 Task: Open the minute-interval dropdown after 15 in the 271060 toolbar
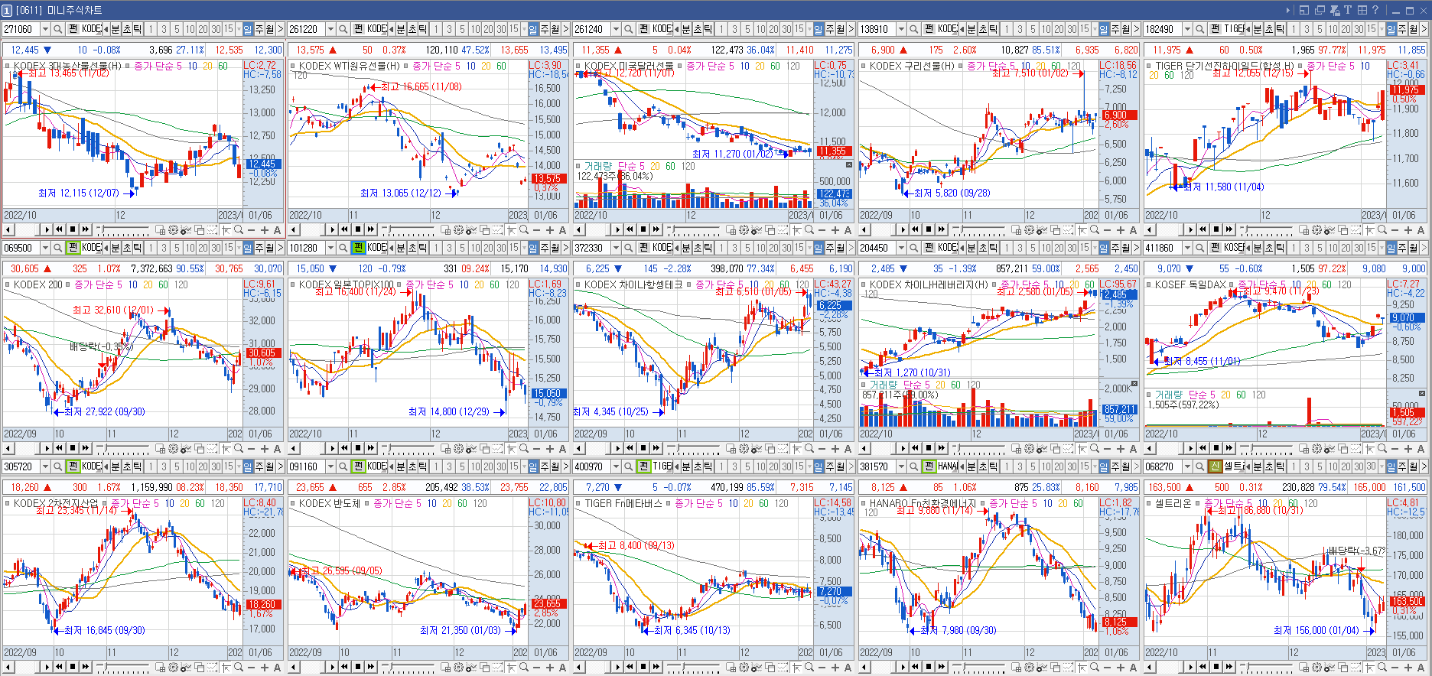(x=239, y=29)
